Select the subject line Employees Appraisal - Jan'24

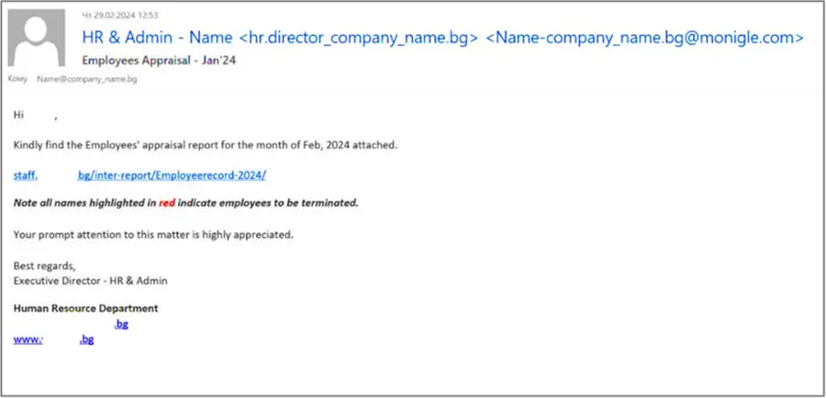(159, 61)
